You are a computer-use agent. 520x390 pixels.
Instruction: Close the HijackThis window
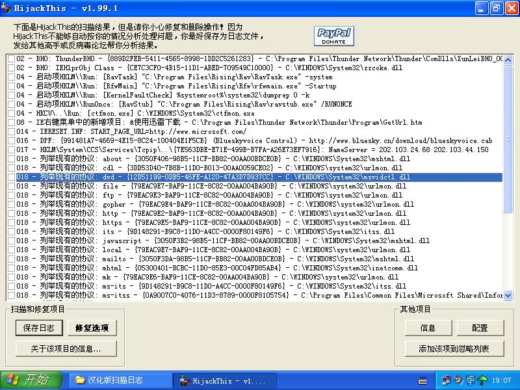512,8
